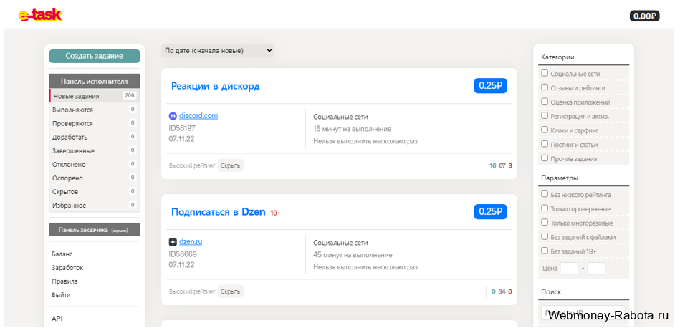Open the По дате (сначала новые) sort dropdown

point(217,50)
